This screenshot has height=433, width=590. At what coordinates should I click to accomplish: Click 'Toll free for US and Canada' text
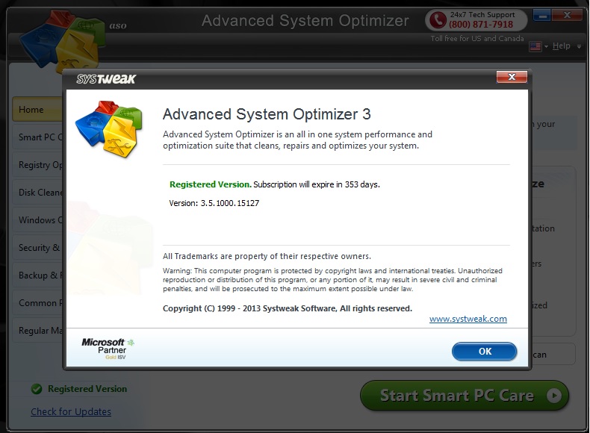click(477, 38)
